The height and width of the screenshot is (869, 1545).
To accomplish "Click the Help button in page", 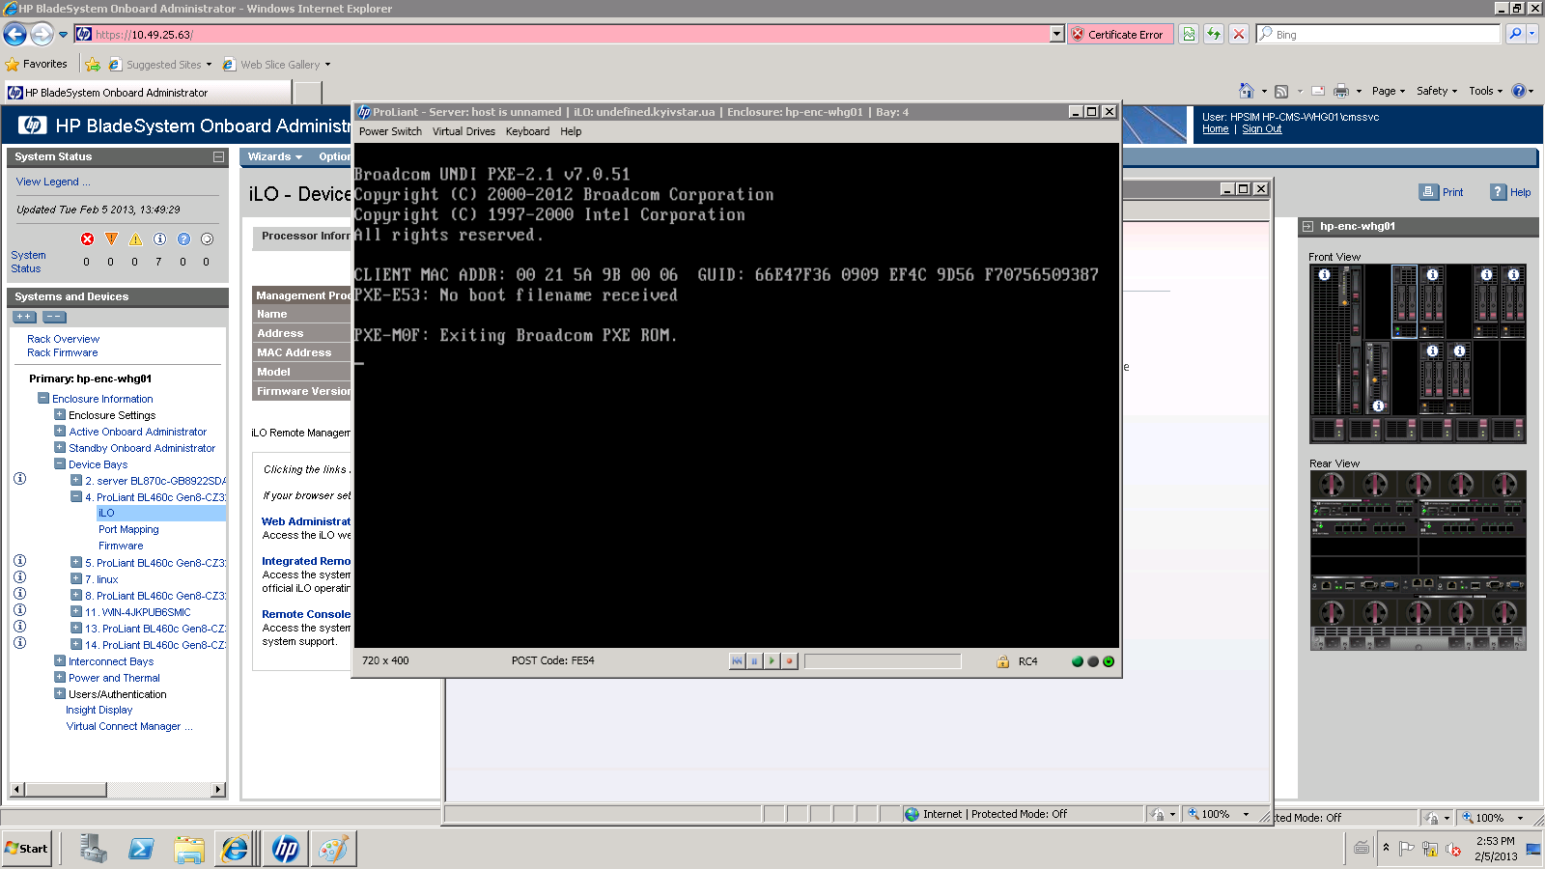I will (x=1510, y=192).
